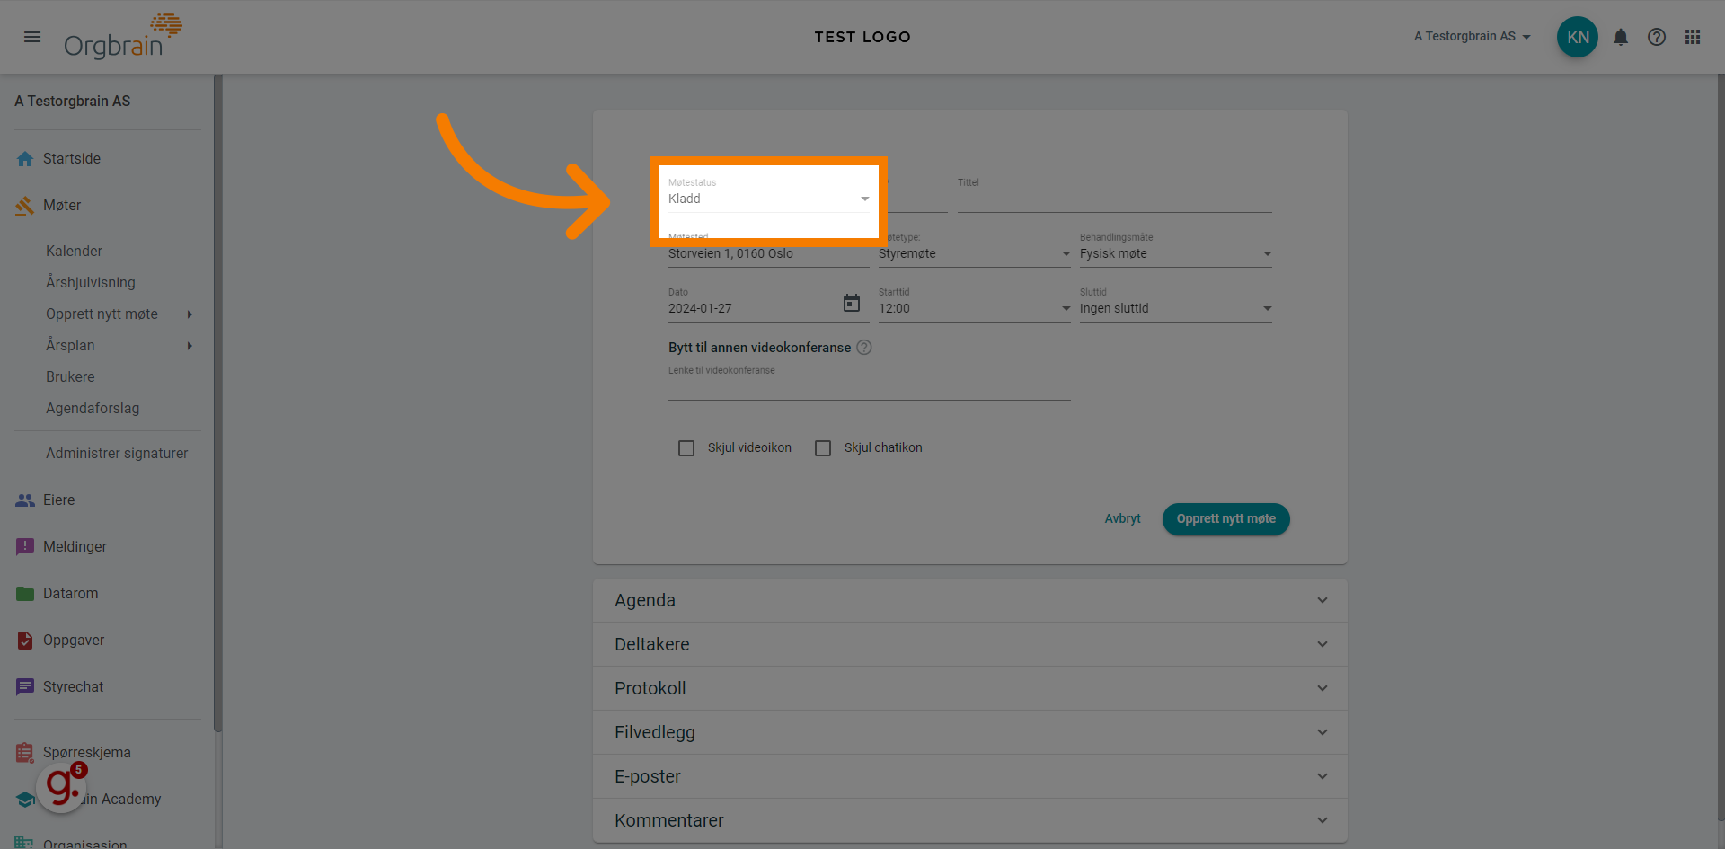The image size is (1725, 849).
Task: Open Meldinger in the sidebar
Action: click(x=75, y=547)
